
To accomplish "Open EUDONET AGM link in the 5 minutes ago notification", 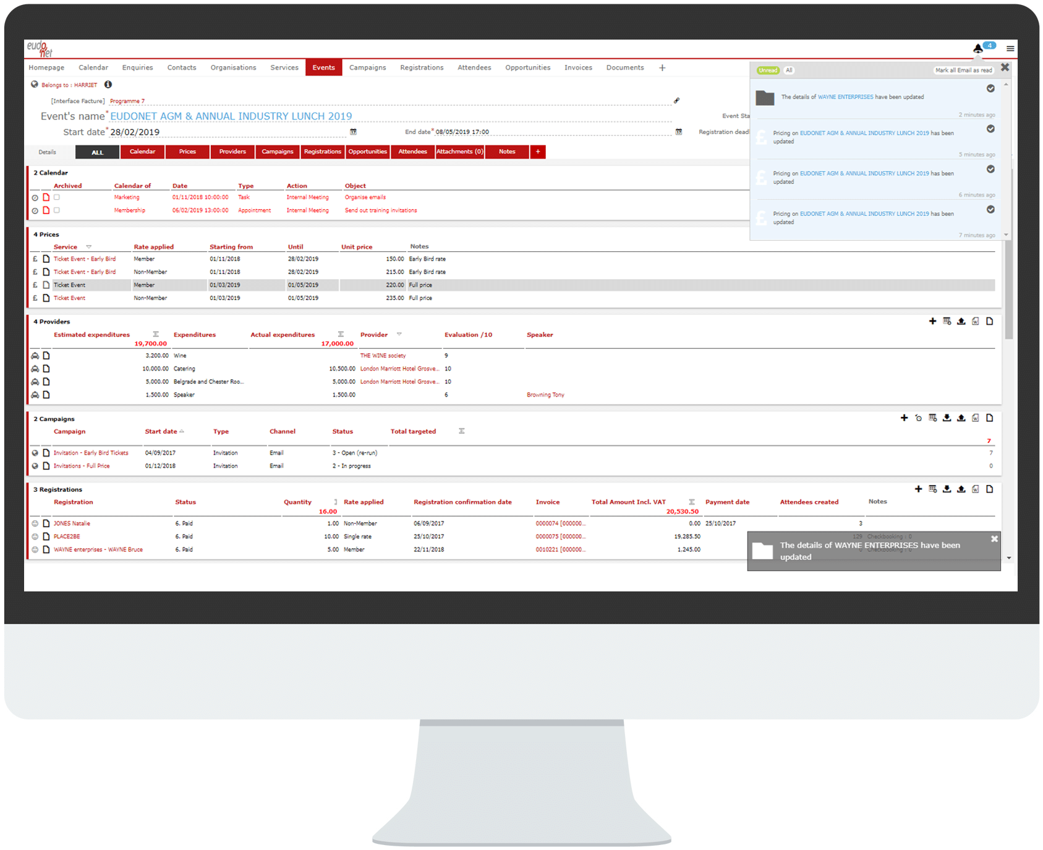I will coord(864,133).
